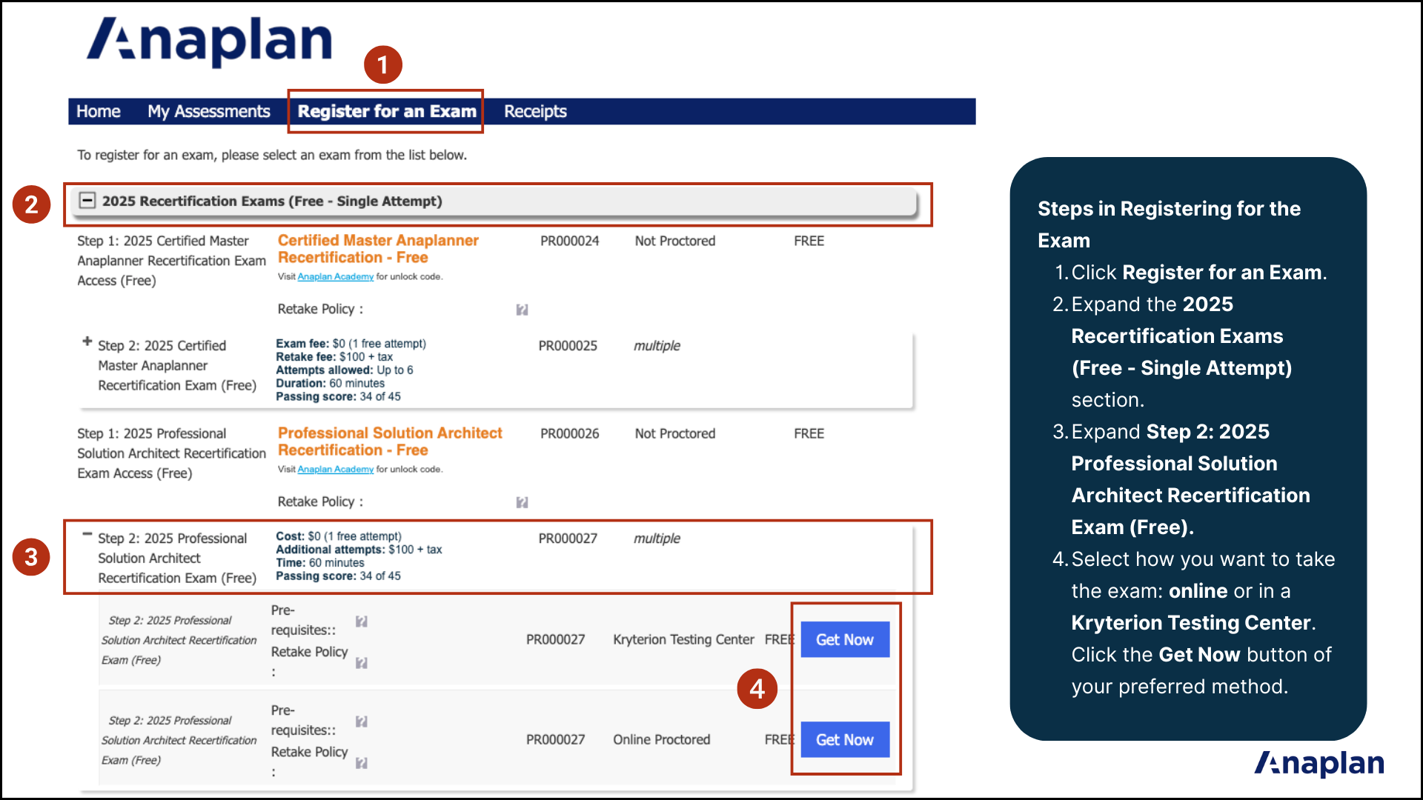Click 'Not Proctored' beside PR000024
Viewport: 1423px width, 800px height.
tap(674, 241)
